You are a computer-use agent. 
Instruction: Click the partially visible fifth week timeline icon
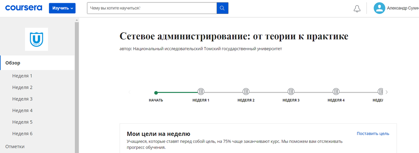click(x=381, y=92)
